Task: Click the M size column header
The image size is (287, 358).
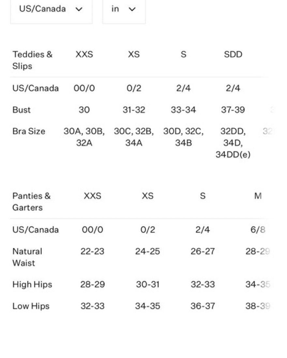Action: [258, 196]
